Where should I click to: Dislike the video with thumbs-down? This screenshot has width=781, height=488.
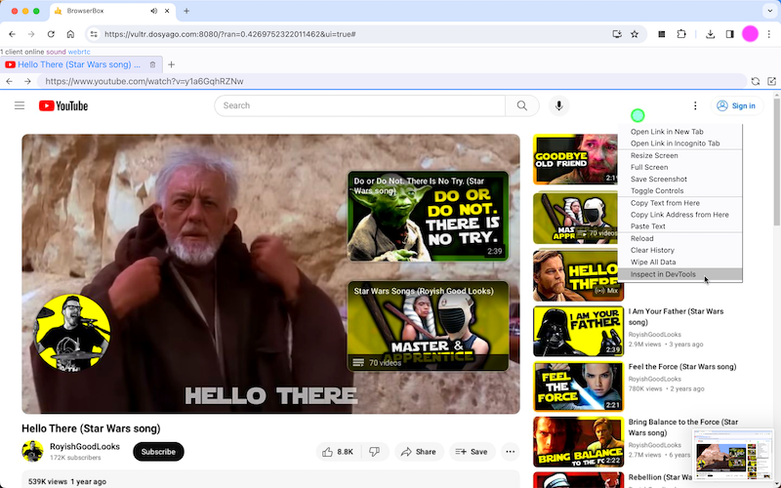(375, 452)
